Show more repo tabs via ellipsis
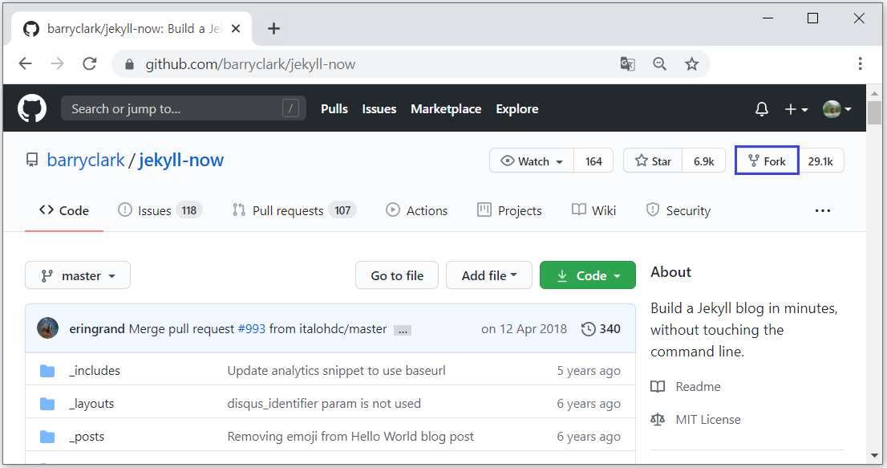The height and width of the screenshot is (468, 887). (x=823, y=210)
